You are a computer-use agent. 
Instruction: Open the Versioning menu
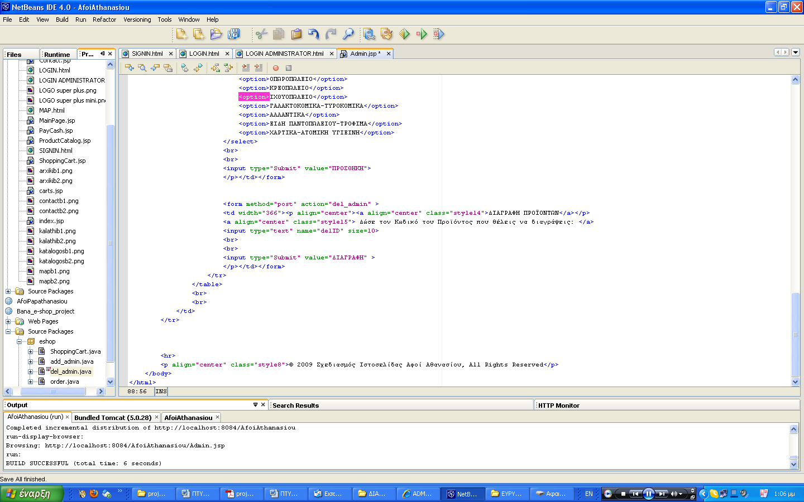(137, 20)
